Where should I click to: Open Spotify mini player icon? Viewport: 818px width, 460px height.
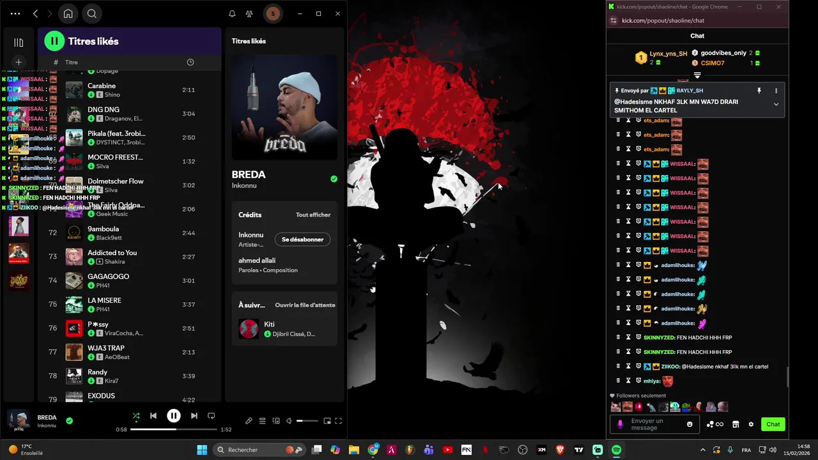327,421
